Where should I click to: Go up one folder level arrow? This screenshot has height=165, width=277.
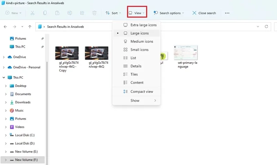(30, 27)
